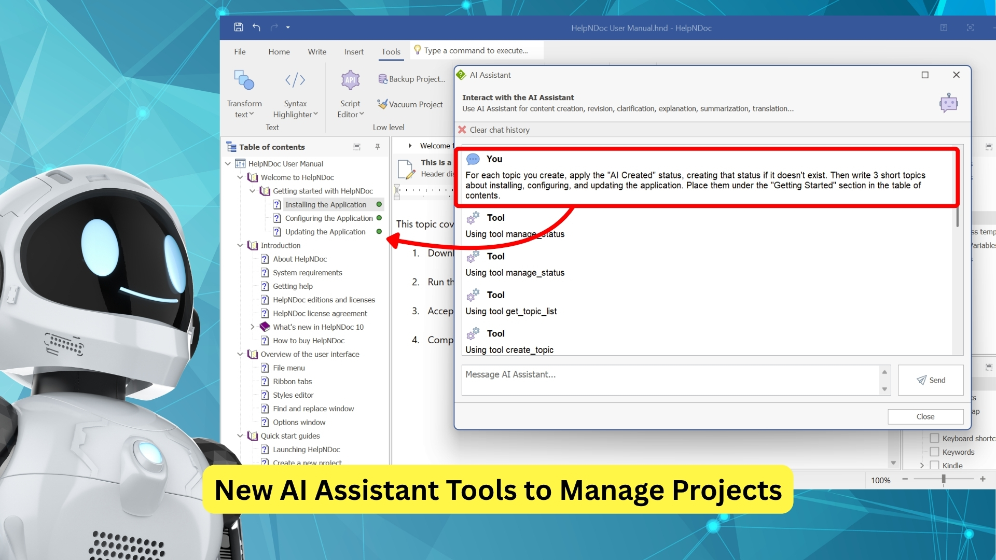Select Installing the Application topic
The height and width of the screenshot is (560, 996).
(x=326, y=205)
